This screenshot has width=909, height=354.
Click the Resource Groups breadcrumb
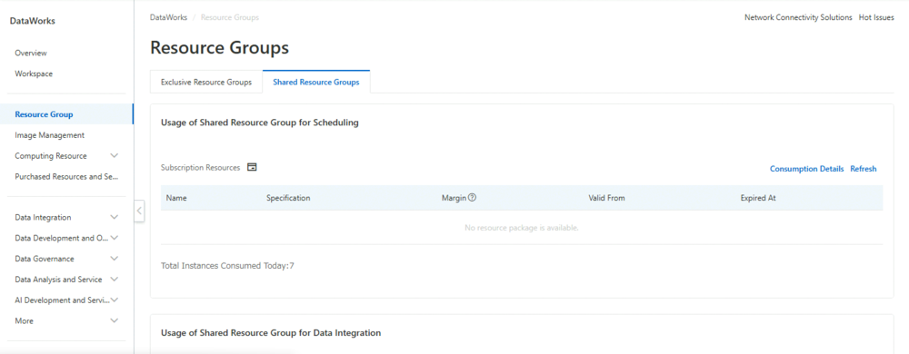click(230, 17)
